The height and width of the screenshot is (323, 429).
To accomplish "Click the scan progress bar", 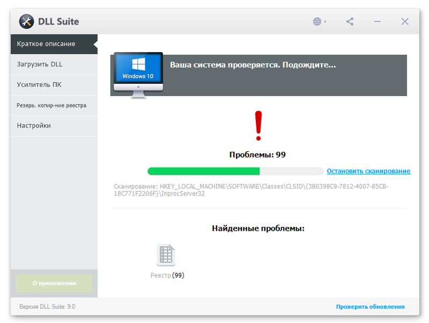I will click(235, 171).
